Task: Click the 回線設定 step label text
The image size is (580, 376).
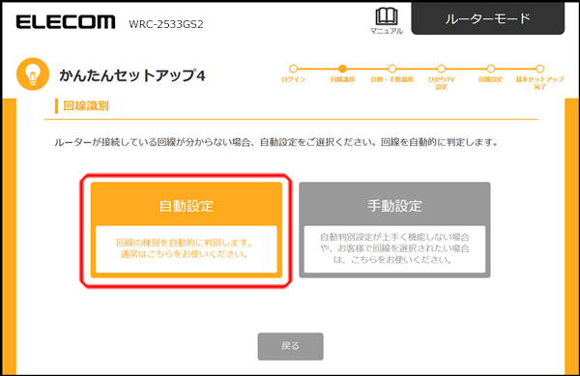Action: click(x=490, y=79)
